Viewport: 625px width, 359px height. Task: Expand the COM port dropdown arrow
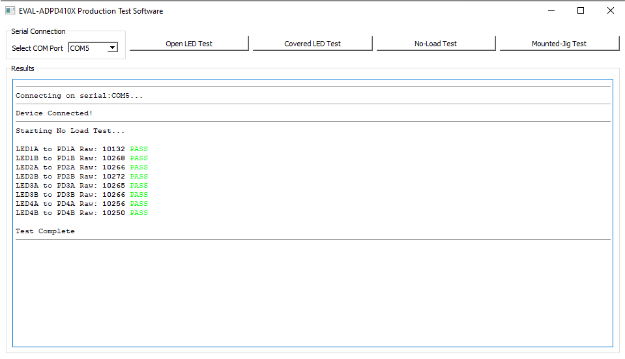pyautogui.click(x=113, y=48)
